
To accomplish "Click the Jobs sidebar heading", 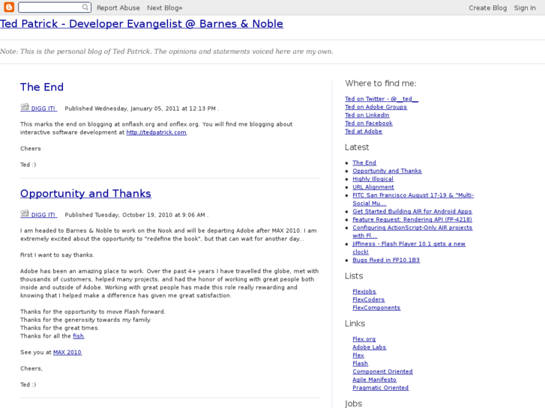I will coord(354,404).
